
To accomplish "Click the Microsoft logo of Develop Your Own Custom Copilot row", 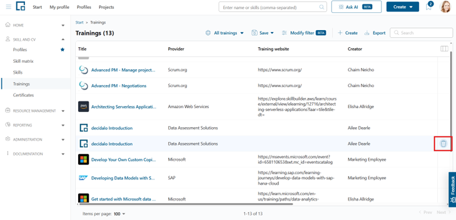I will click(x=84, y=159).
